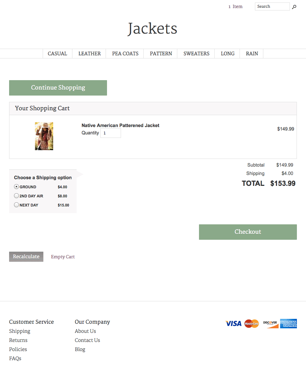Viewport: 306px width, 378px height.
Task: Focus the Quantity input field
Action: pyautogui.click(x=111, y=133)
